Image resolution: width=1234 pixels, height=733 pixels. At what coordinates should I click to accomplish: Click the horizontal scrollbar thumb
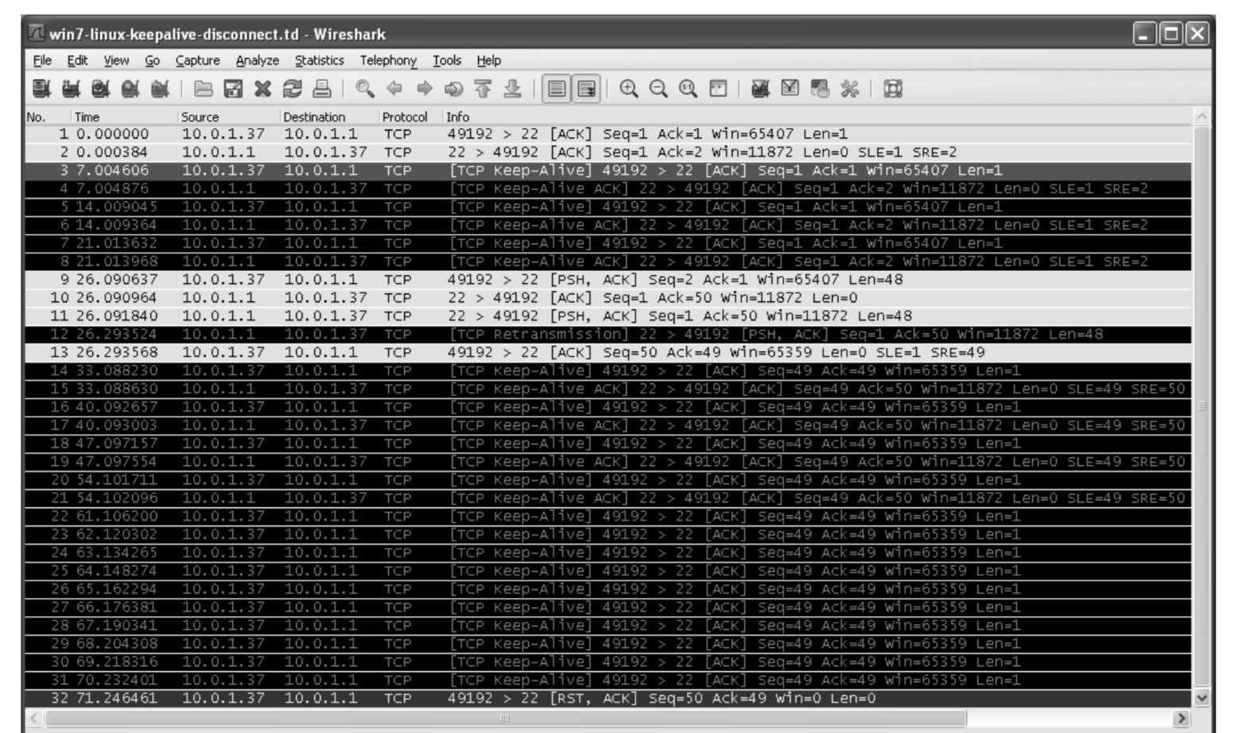tap(506, 719)
